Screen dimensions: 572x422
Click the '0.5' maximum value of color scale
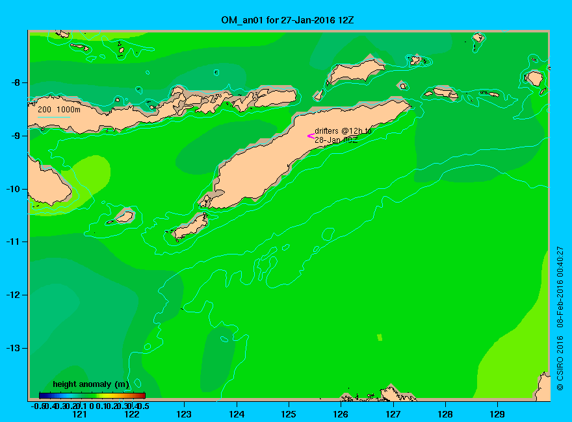coord(145,406)
